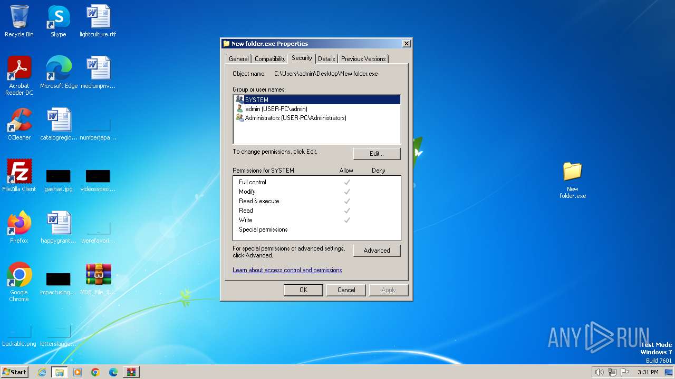Click the volume tray icon
This screenshot has width=675, height=379.
[x=599, y=372]
